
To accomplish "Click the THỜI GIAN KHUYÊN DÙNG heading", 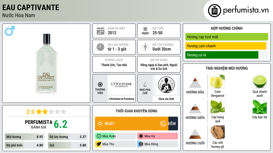I will tap(136, 111).
